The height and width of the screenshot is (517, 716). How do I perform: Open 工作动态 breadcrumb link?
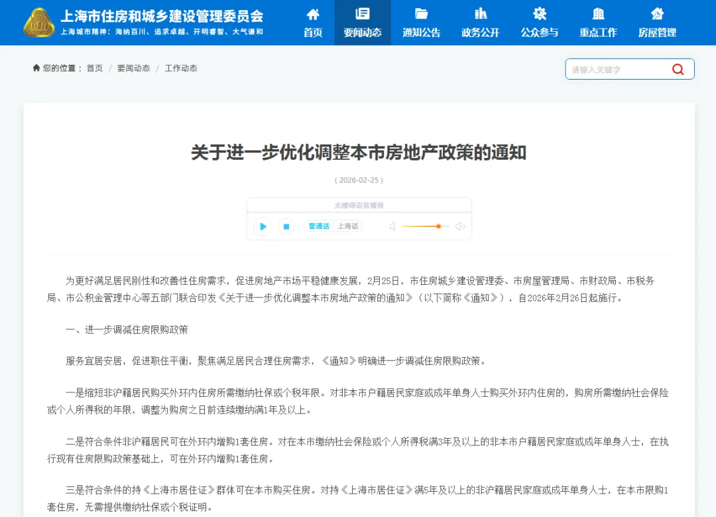tap(181, 68)
